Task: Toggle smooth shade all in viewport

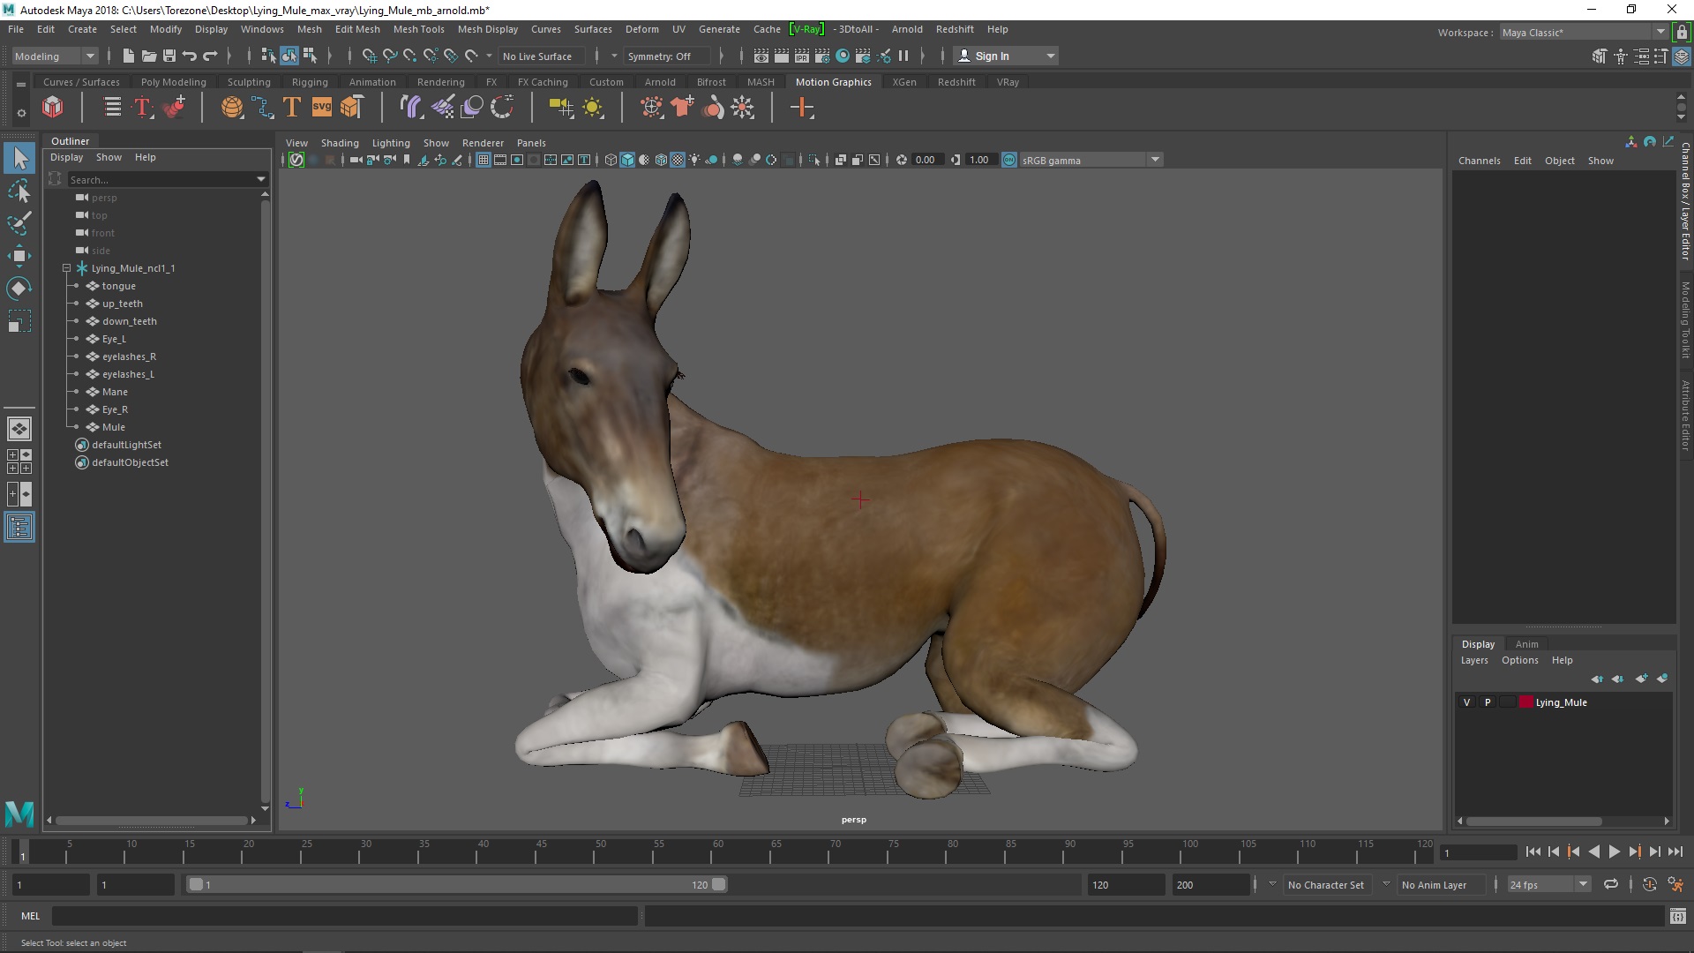Action: (x=627, y=160)
